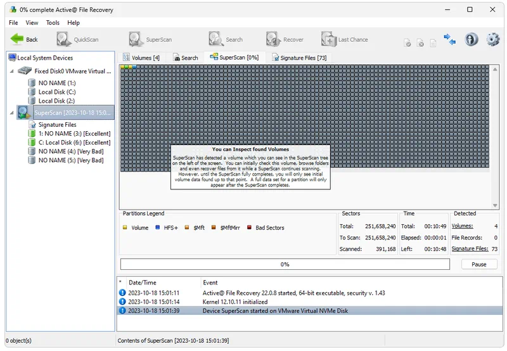Image resolution: width=507 pixels, height=351 pixels.
Task: Launch SuperScan from the toolbar
Action: point(150,39)
